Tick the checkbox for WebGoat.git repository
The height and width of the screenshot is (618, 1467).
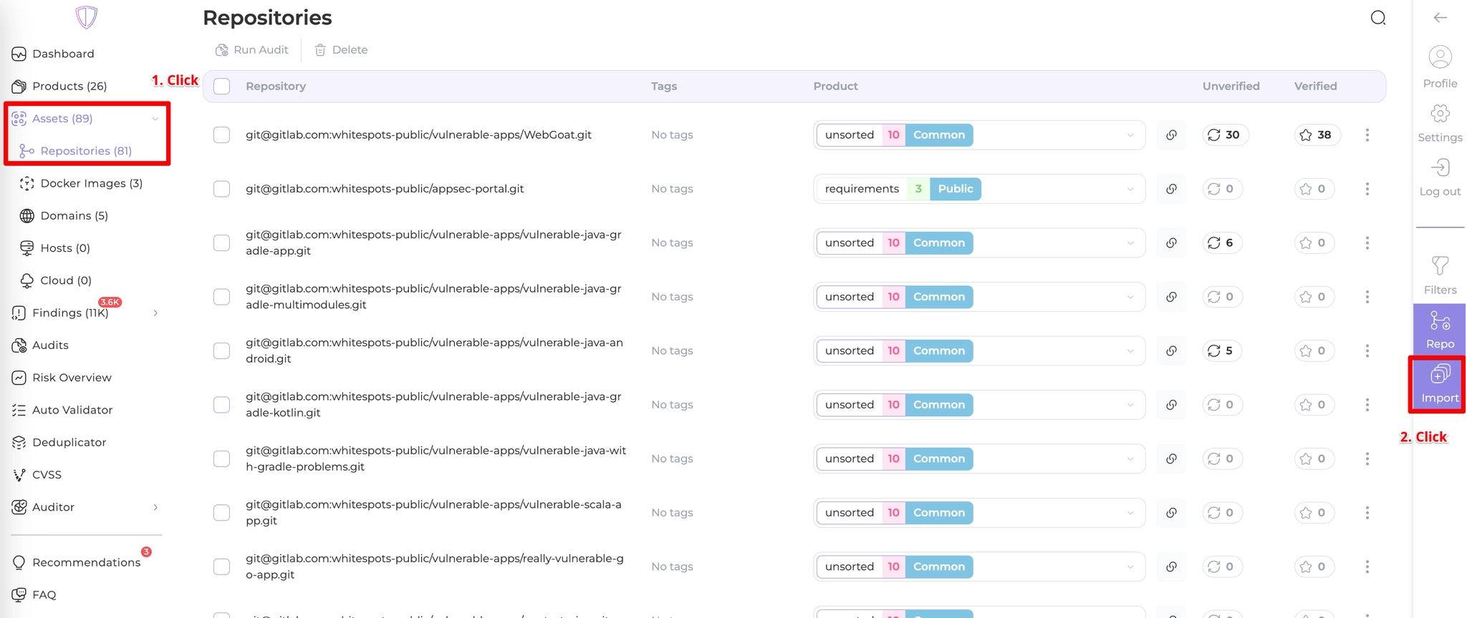point(222,135)
